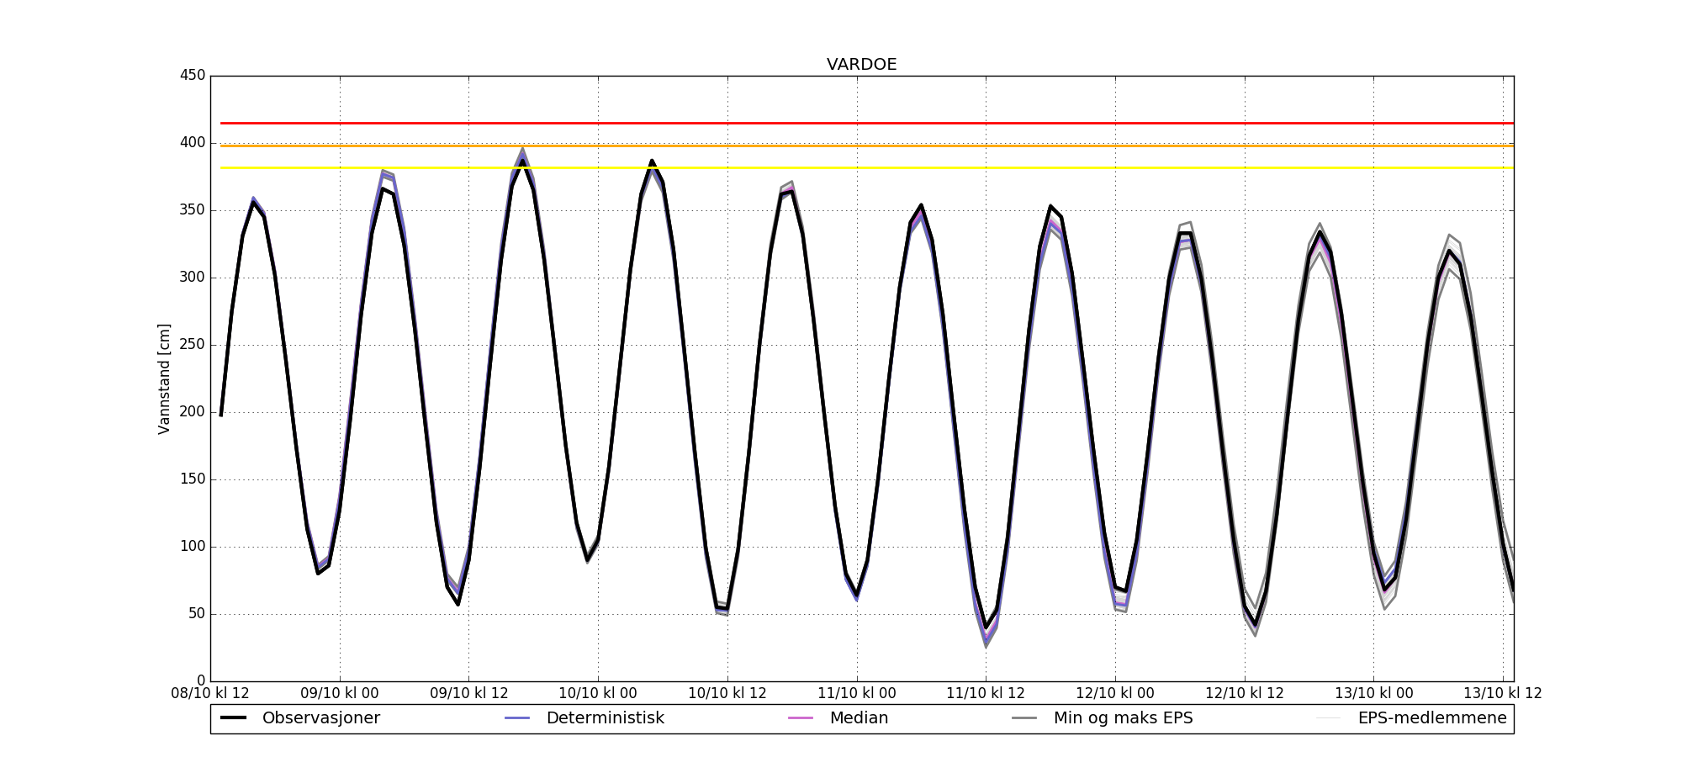Image resolution: width=1682 pixels, height=757 pixels.
Task: Click the 450 y-axis tick label
Action: coord(193,76)
